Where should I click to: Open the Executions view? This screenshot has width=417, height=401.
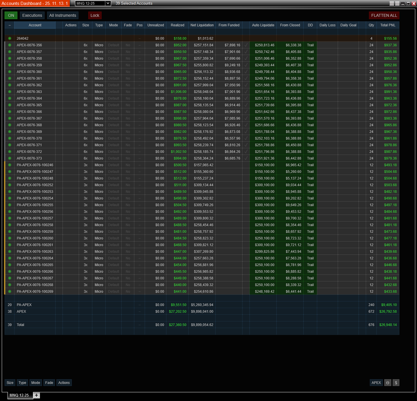[x=32, y=15]
